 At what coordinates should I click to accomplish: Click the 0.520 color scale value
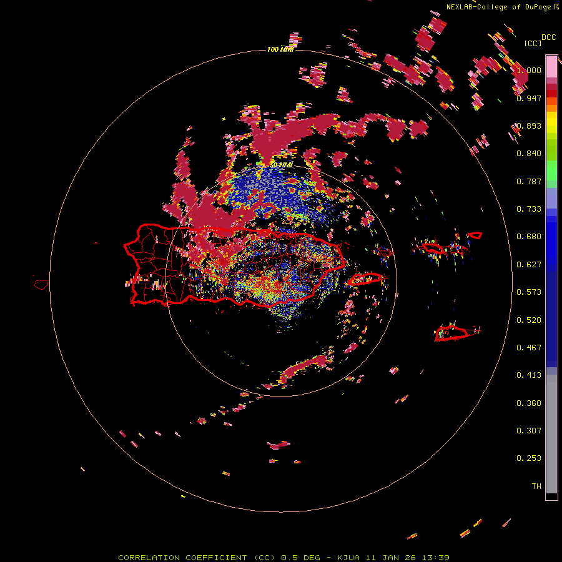(x=529, y=320)
